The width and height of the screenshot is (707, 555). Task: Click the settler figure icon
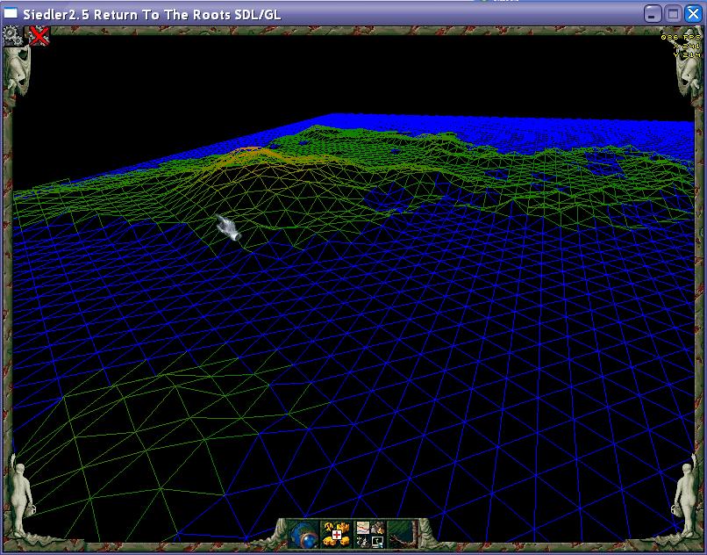(x=377, y=529)
